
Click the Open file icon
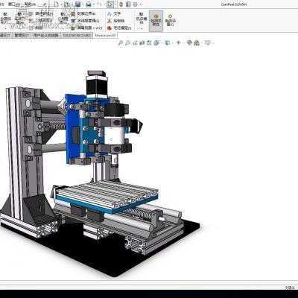[66, 4]
